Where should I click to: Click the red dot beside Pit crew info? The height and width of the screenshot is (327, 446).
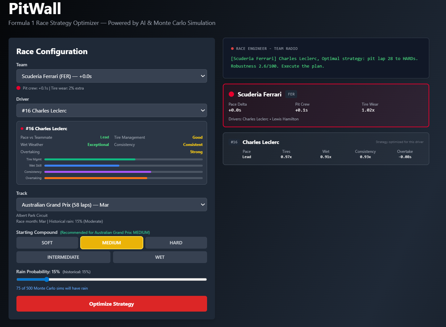[18, 88]
